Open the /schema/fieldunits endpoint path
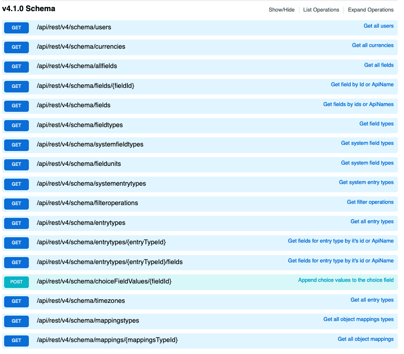The image size is (404, 354). coord(79,164)
